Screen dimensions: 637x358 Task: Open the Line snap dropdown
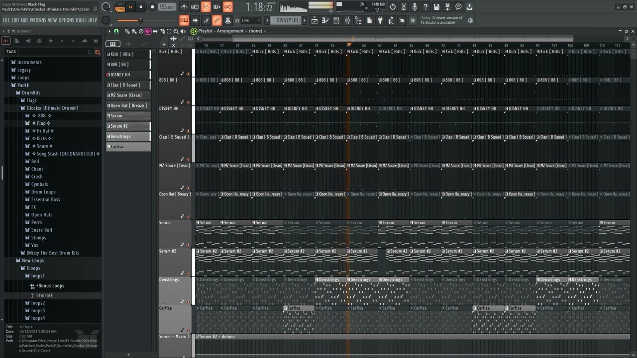tap(251, 20)
